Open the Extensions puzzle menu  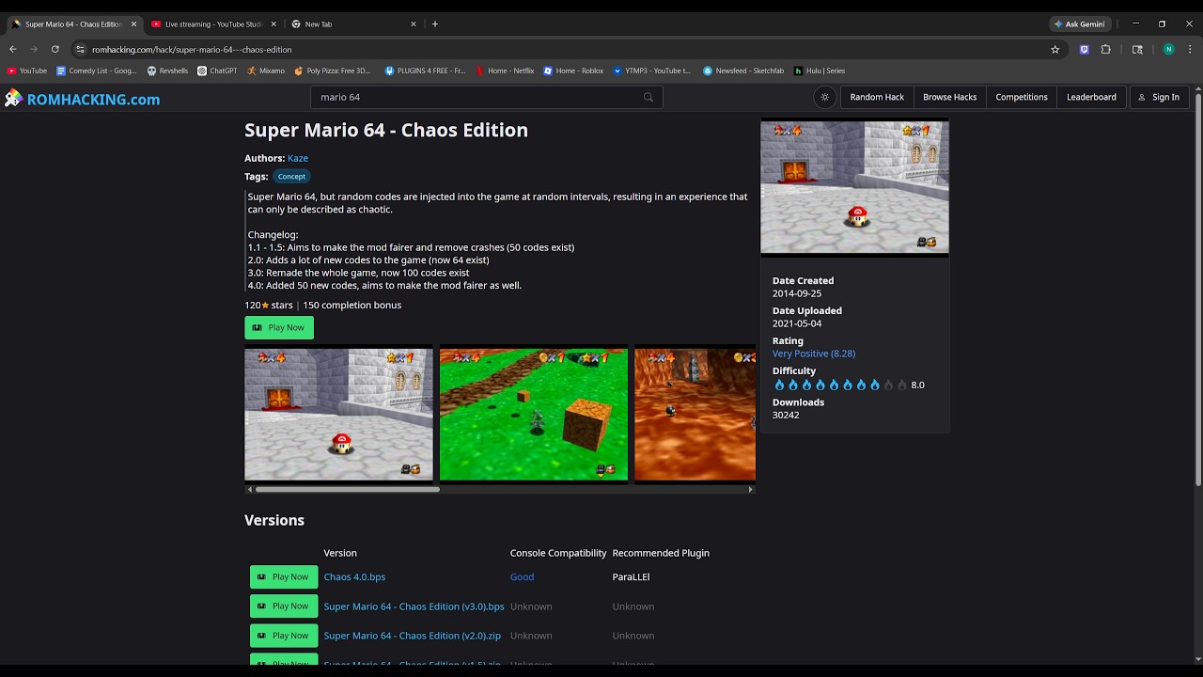click(x=1106, y=49)
